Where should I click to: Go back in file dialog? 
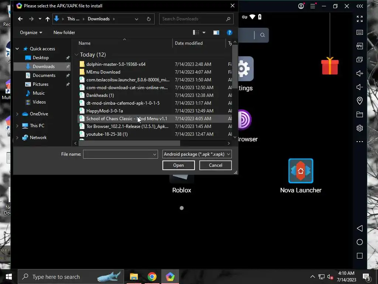pyautogui.click(x=20, y=19)
